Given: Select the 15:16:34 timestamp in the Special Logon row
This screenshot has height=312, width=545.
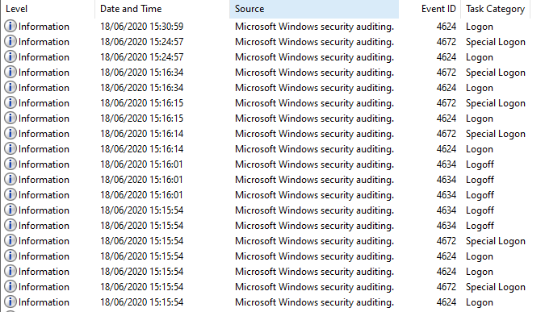Looking at the screenshot, I should [x=142, y=73].
